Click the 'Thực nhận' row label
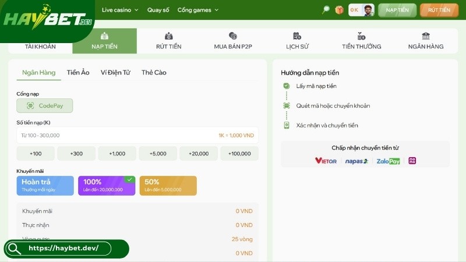466x262 pixels. point(36,225)
